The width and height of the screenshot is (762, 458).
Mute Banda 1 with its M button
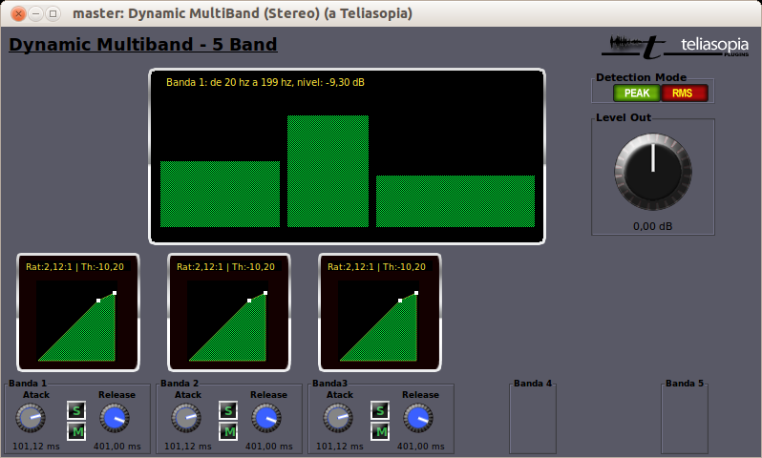(x=75, y=431)
